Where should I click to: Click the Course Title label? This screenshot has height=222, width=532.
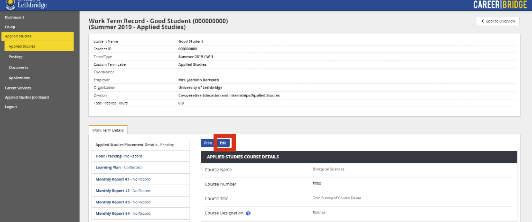(x=216, y=199)
